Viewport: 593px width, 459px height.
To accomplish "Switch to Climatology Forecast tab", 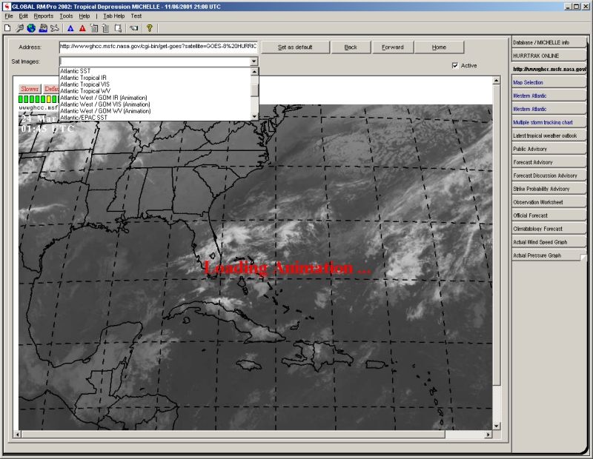I will click(x=549, y=229).
